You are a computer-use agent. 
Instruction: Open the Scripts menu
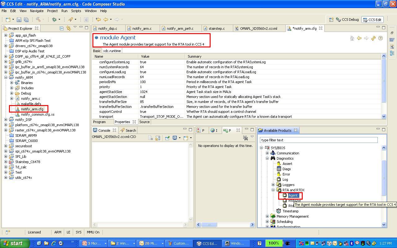[76, 11]
